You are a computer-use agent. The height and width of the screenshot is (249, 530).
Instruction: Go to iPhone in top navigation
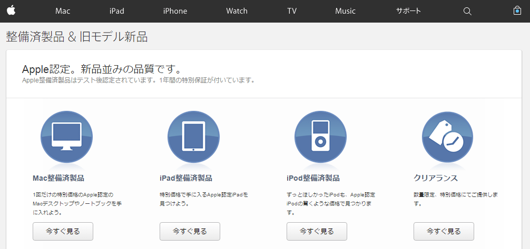click(x=175, y=11)
